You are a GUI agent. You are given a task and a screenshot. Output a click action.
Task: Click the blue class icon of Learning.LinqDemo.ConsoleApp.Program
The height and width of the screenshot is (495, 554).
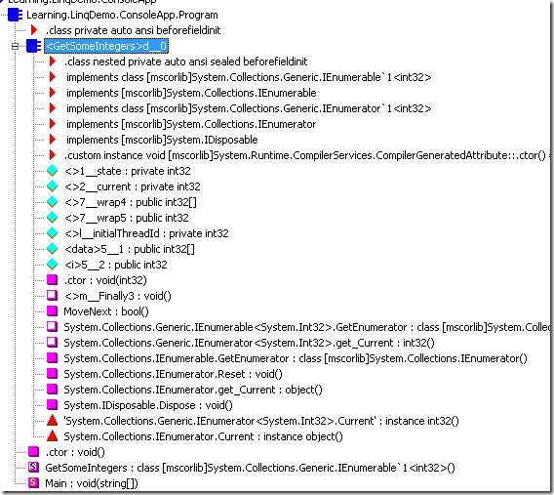[15, 15]
